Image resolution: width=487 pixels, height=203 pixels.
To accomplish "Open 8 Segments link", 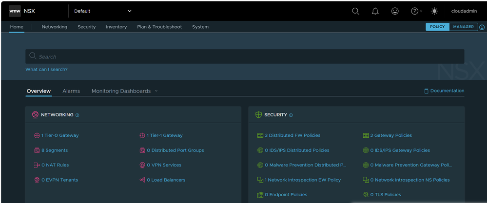I will (54, 150).
